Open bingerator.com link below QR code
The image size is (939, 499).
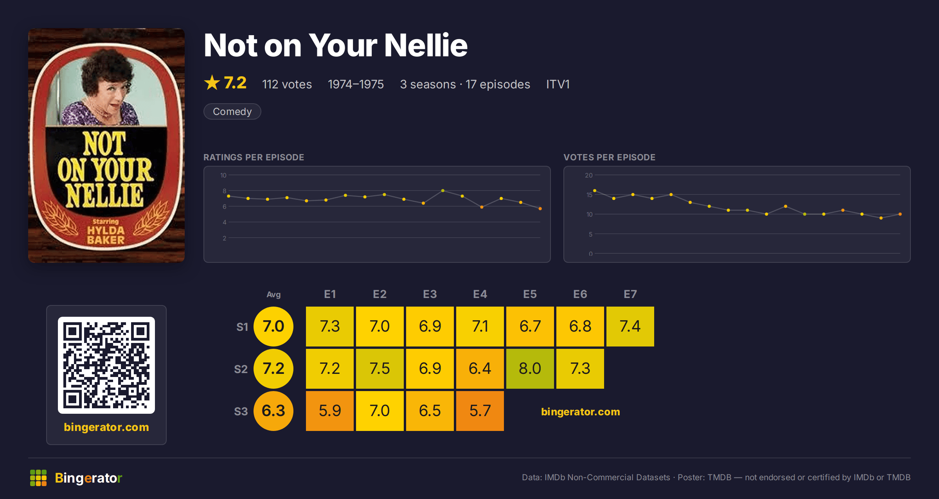(106, 427)
